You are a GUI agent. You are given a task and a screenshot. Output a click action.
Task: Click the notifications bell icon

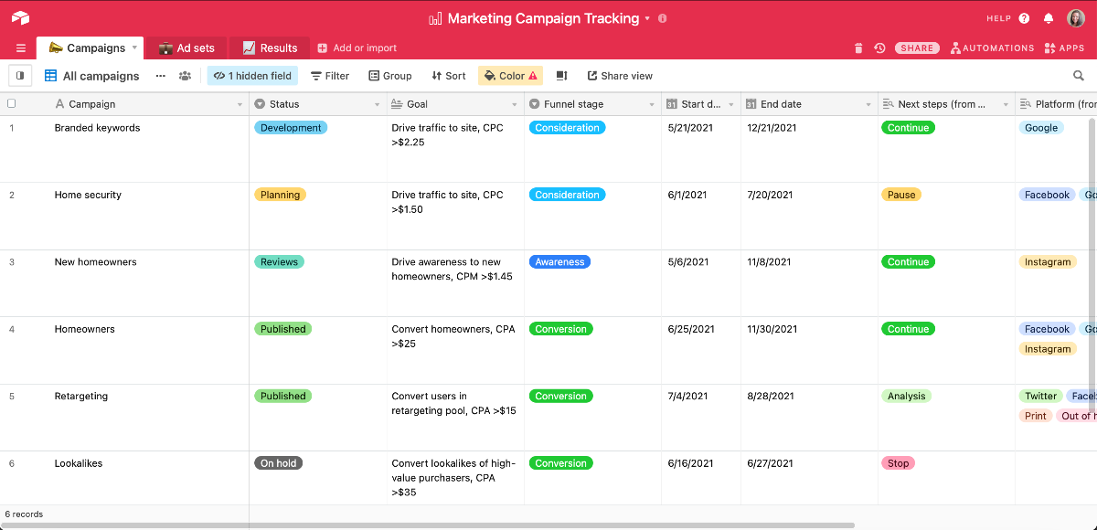[x=1048, y=18]
